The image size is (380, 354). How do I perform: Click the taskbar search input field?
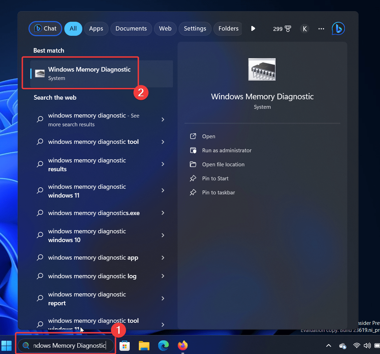click(69, 346)
